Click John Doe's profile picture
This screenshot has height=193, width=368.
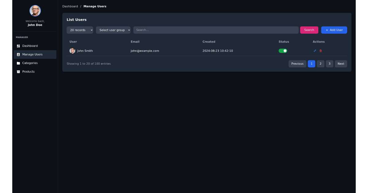35,10
